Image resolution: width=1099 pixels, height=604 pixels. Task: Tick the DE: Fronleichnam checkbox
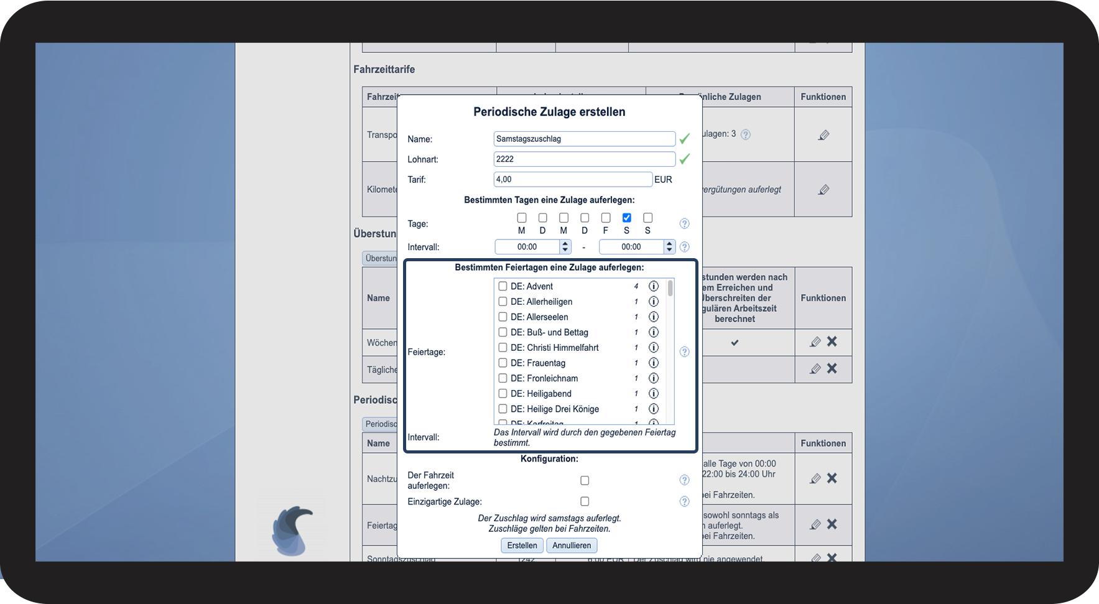click(x=503, y=378)
